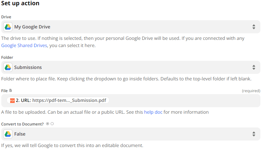Expand the Folder dropdown with its arrow control
Viewport: 263px width, 149px height.
click(x=254, y=67)
